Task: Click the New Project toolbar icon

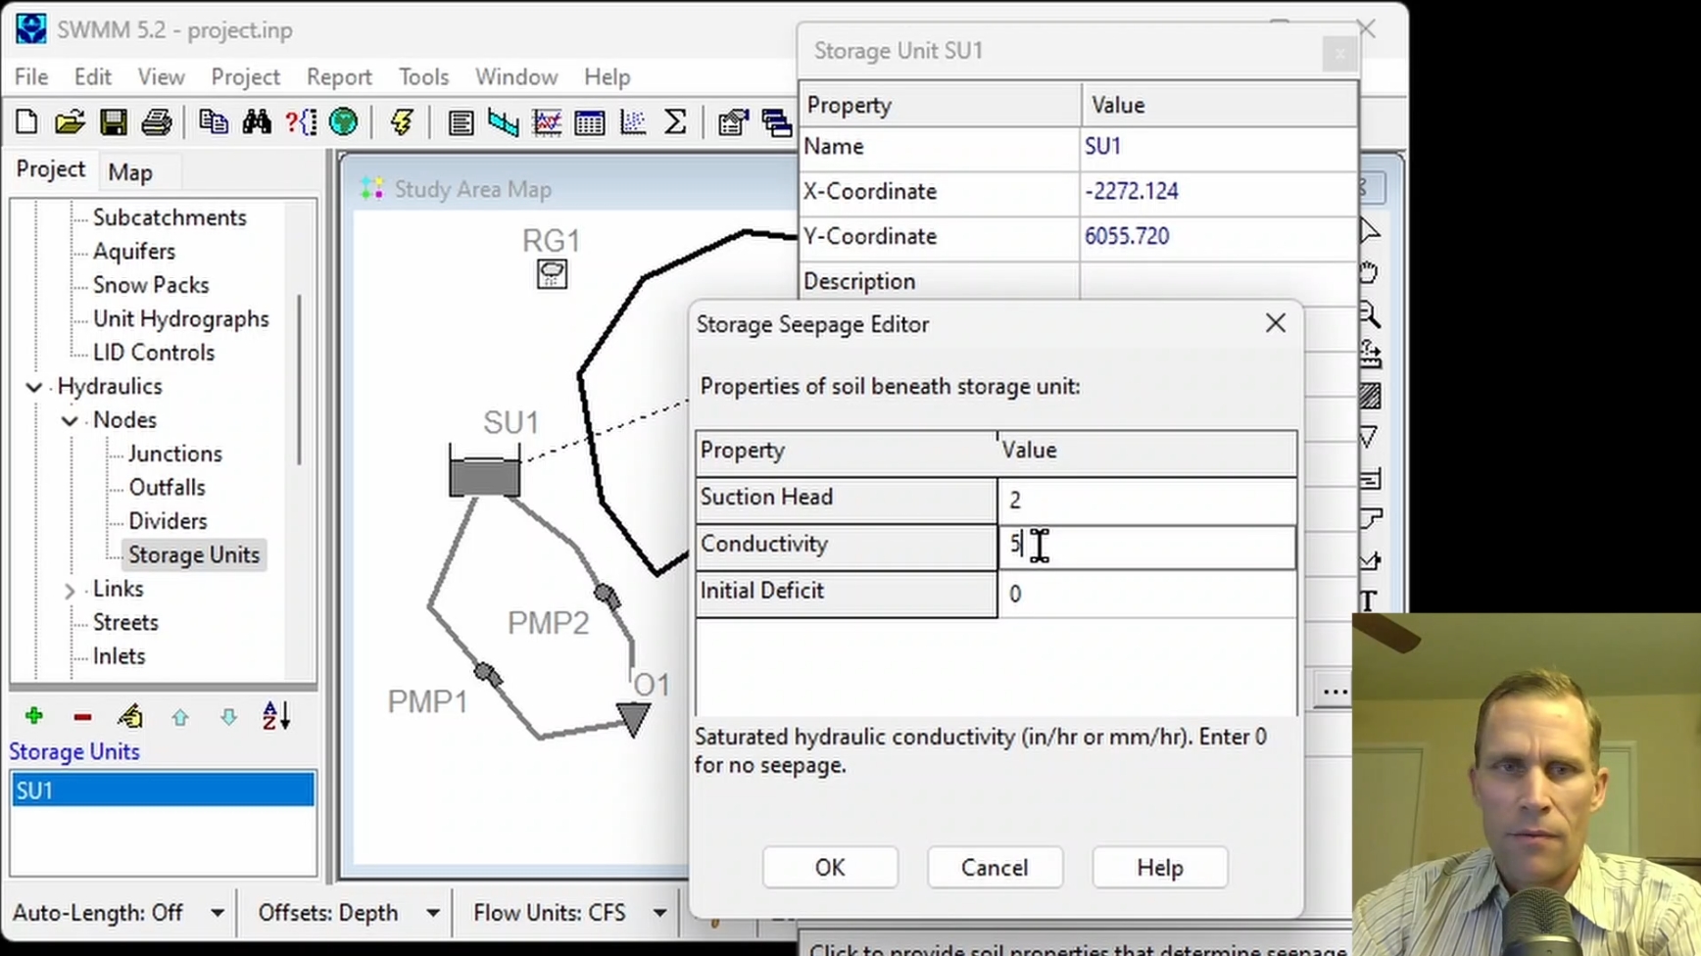Action: 26,122
